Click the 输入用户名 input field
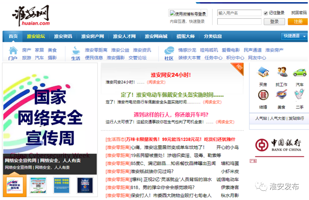 click(x=239, y=13)
